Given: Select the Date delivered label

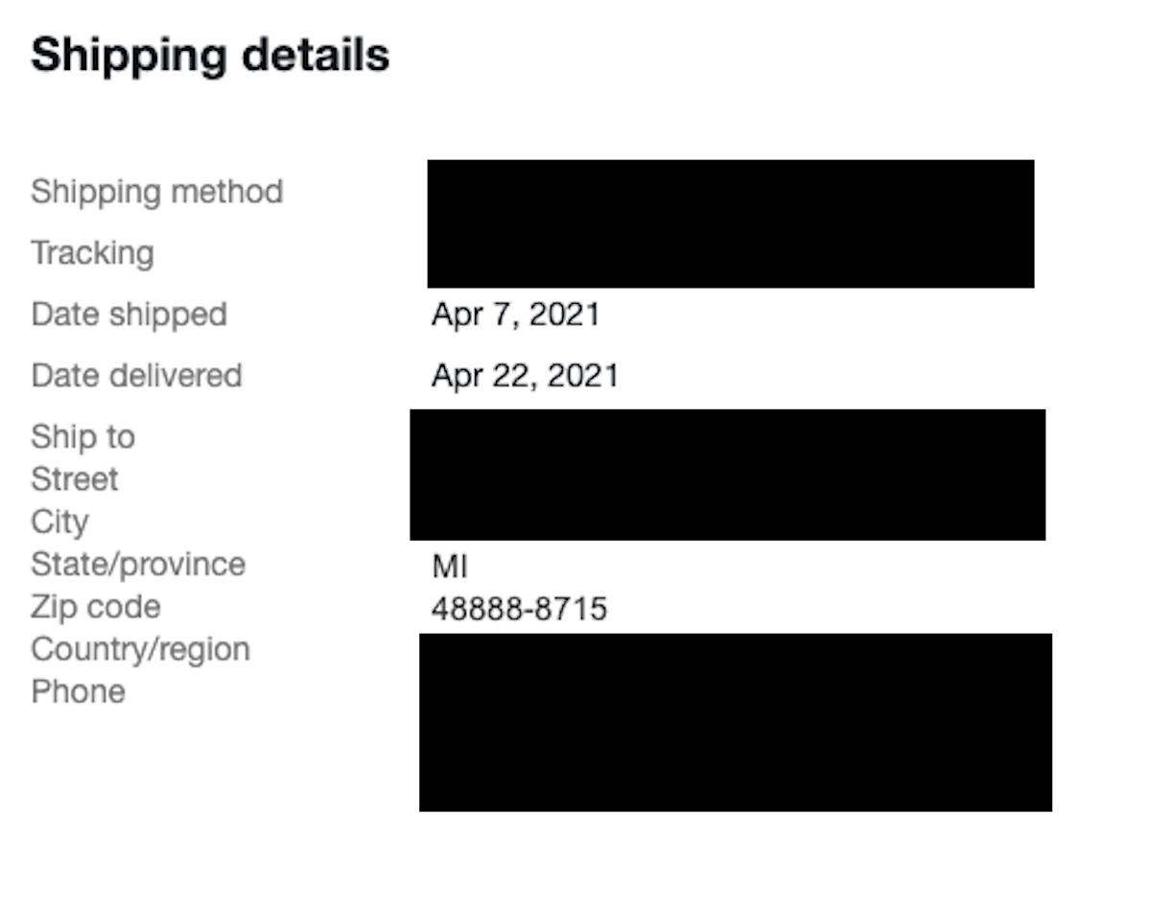Looking at the screenshot, I should pyautogui.click(x=136, y=375).
